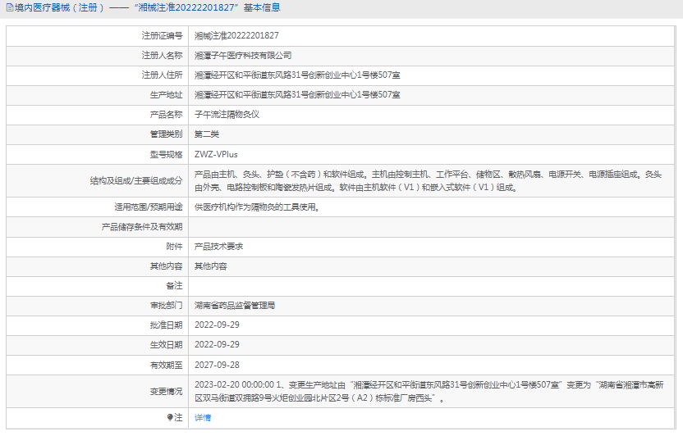Viewport: 683px width, 436px height.
Task: Click product name 子午流注隔物灸仪
Action: (x=227, y=115)
